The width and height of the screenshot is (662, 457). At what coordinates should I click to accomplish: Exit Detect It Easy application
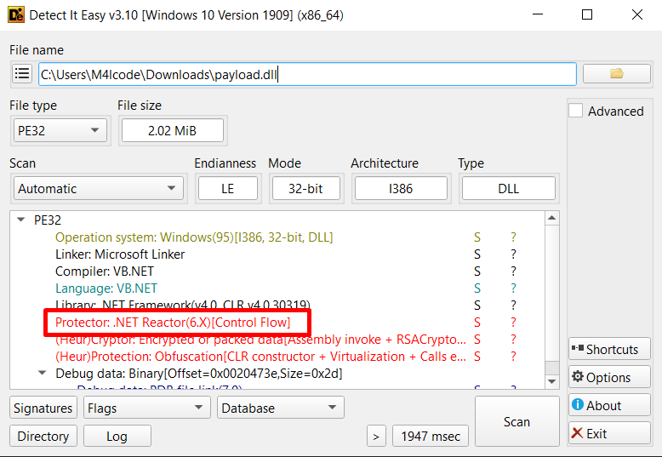click(x=609, y=433)
